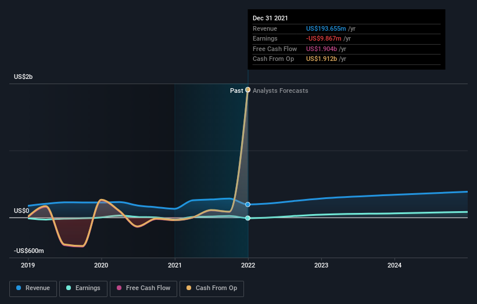Toggle the Cash From Op legend series
477x304 pixels.
[211, 288]
